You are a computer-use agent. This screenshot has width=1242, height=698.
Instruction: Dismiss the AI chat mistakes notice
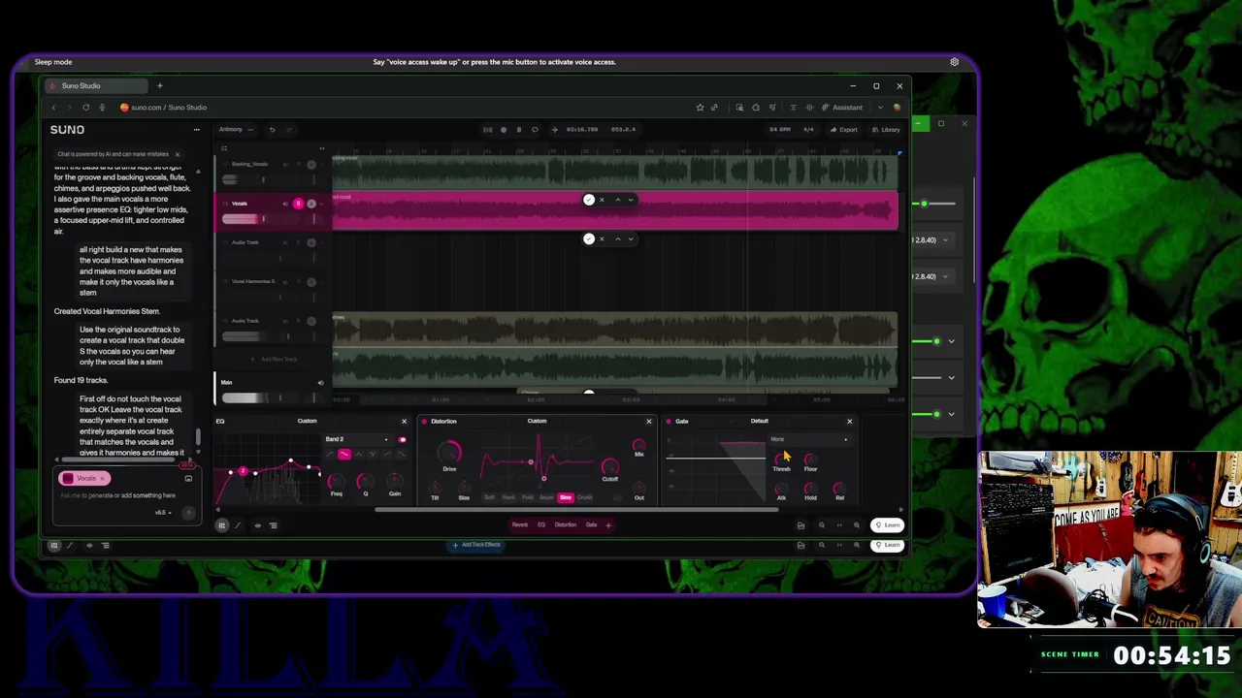(177, 154)
